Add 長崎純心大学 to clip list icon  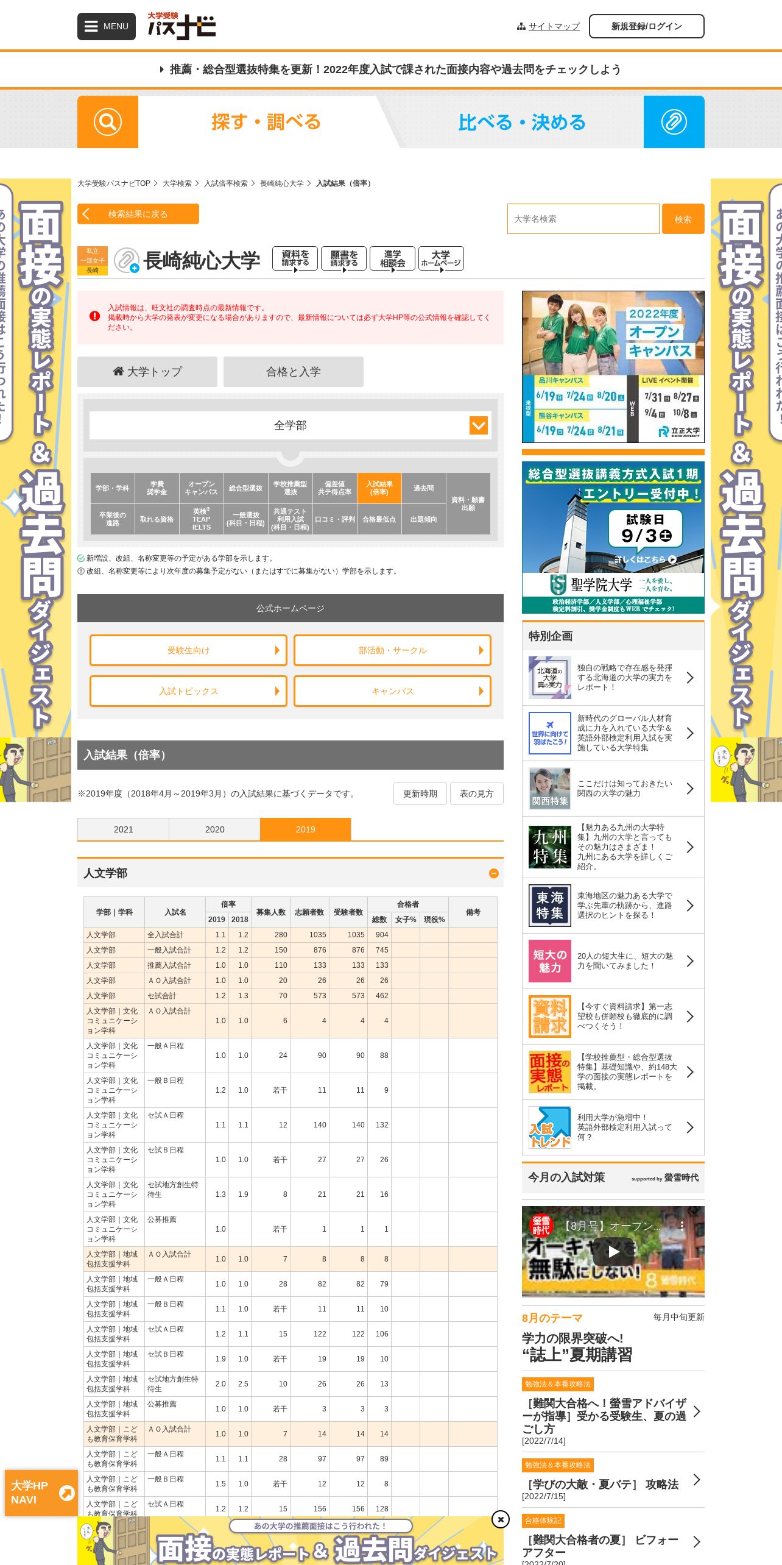click(127, 260)
